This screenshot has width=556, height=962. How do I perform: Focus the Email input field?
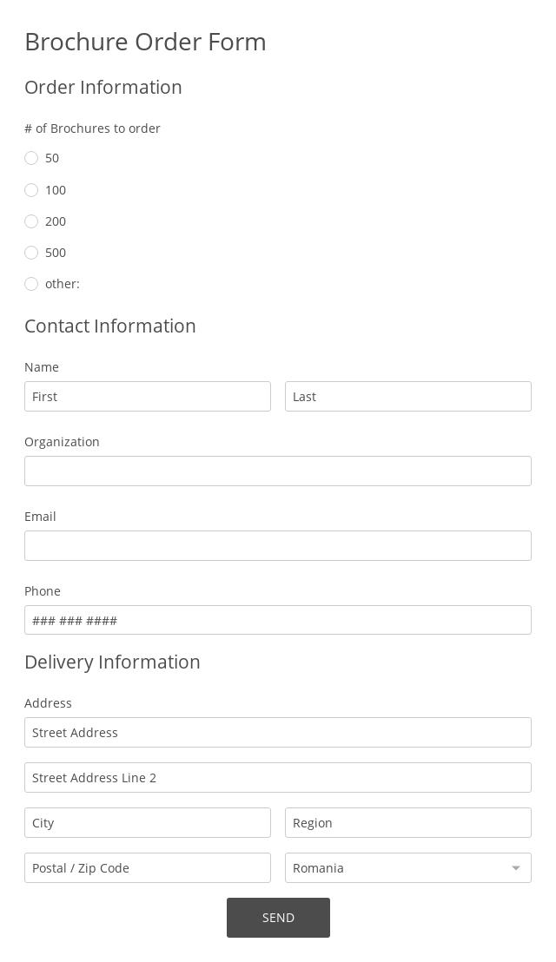click(x=278, y=546)
